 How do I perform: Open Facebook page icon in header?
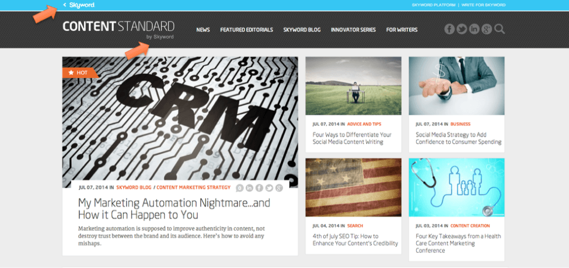point(449,29)
